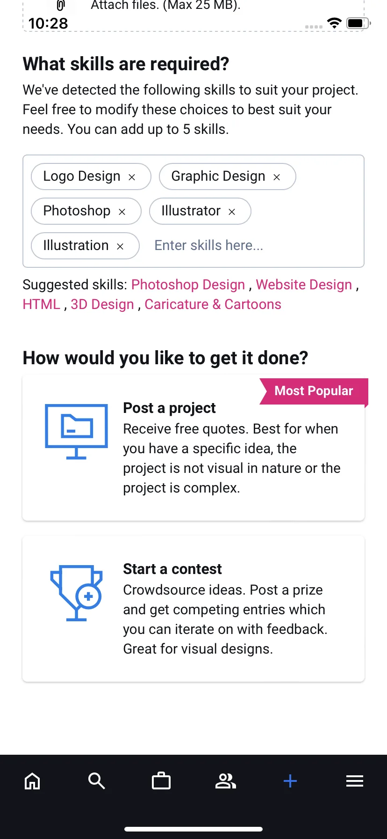The width and height of the screenshot is (387, 839).
Task: Tap the search magnifier icon
Action: 97,781
